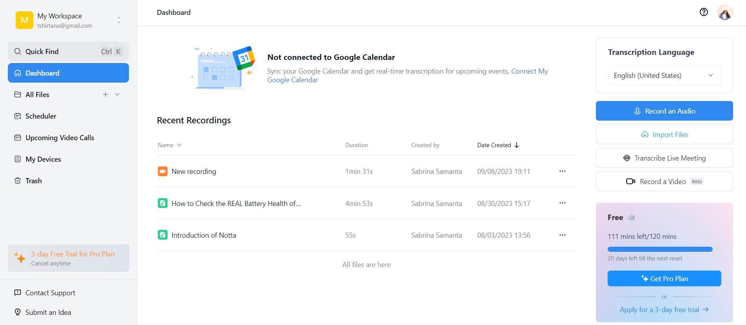Open more options for New recording

pos(563,171)
